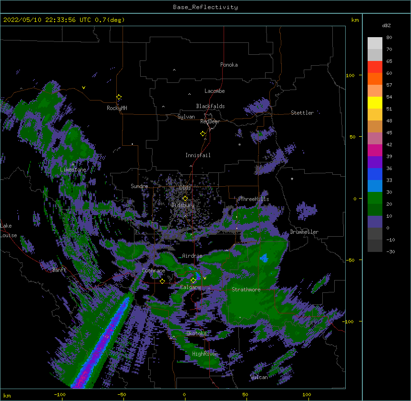Click the Blackfalds city label
Screen dimensions: 411x401
coord(210,106)
